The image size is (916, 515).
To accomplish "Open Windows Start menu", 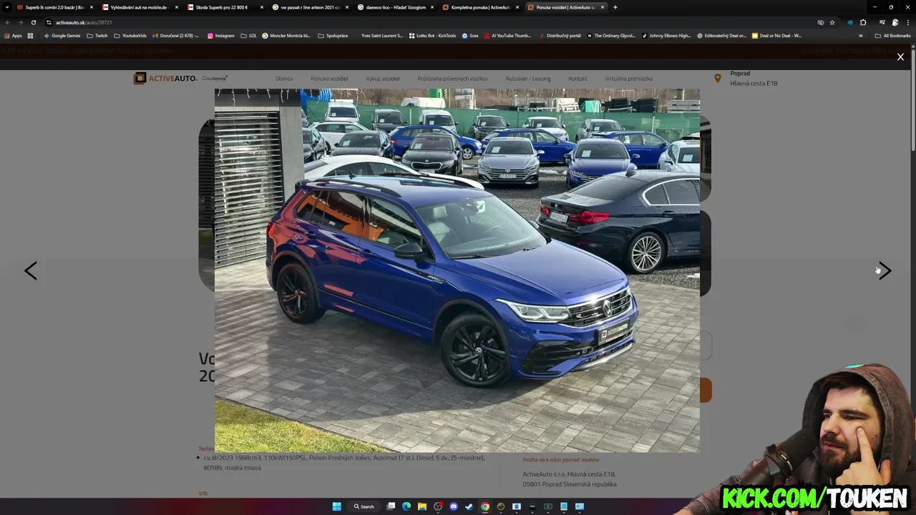I will (x=336, y=506).
